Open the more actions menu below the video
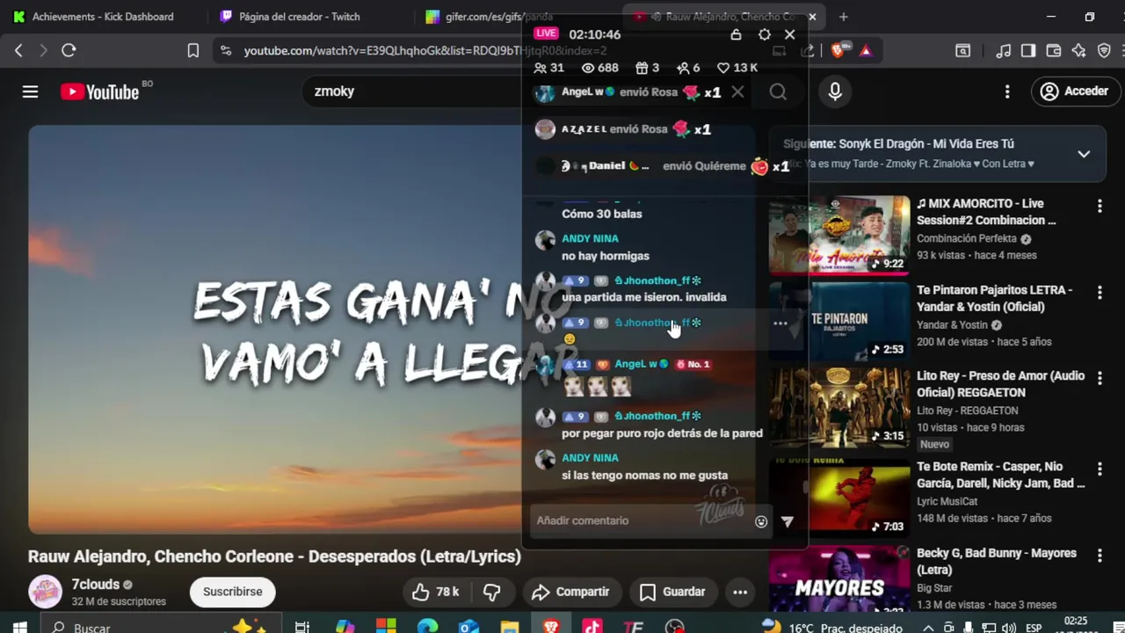The width and height of the screenshot is (1125, 633). 740,592
